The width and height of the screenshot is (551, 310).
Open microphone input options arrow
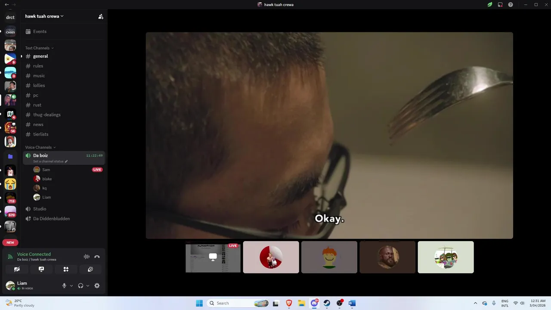tap(71, 285)
